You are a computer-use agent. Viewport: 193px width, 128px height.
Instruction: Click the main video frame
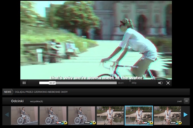click(96, 40)
